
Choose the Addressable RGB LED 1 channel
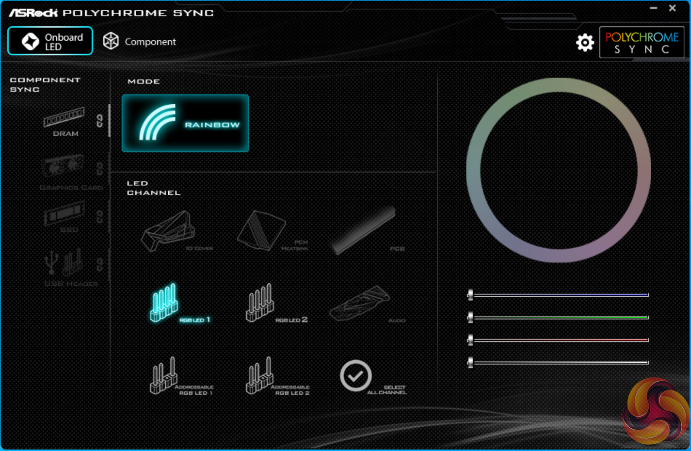[x=181, y=376]
